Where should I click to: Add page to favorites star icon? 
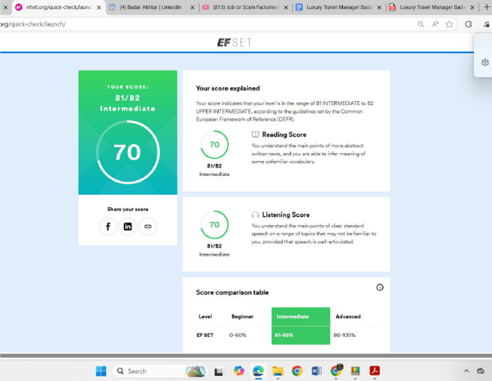(449, 24)
